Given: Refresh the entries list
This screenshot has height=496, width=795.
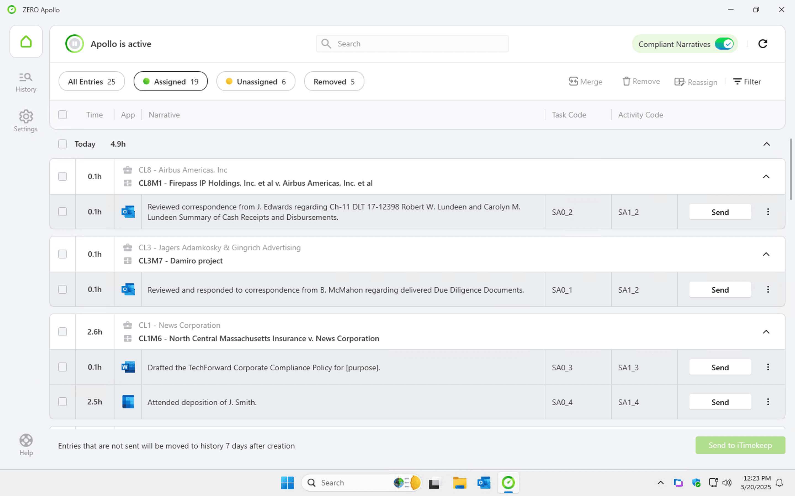Looking at the screenshot, I should tap(763, 44).
